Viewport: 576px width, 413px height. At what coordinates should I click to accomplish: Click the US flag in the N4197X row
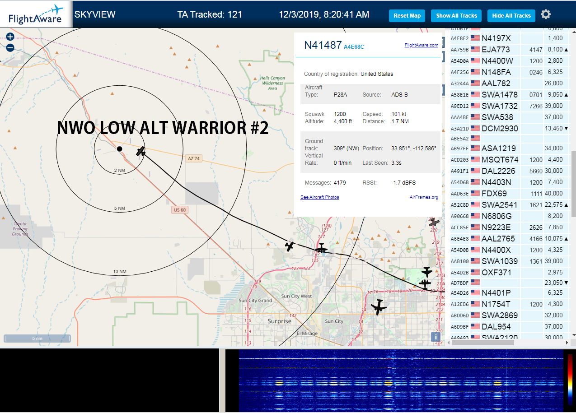[475, 38]
